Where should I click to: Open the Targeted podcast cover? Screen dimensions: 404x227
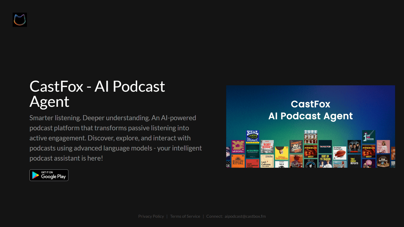click(x=325, y=147)
